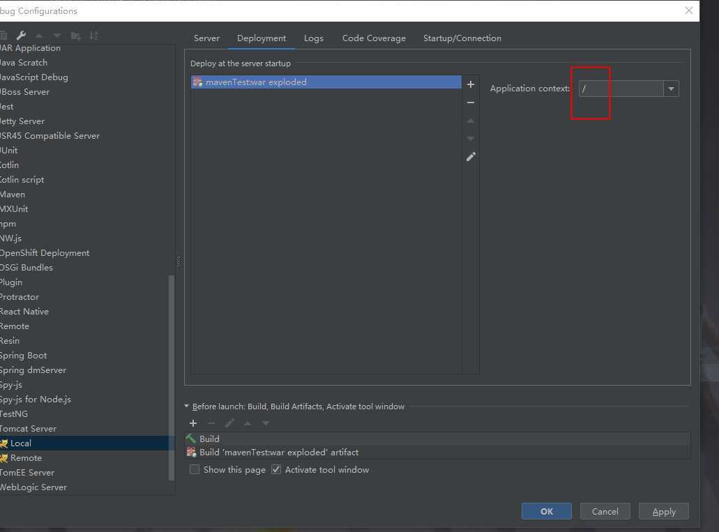This screenshot has width=719, height=532.
Task: Edit artifact with the pencil icon
Action: click(x=471, y=157)
